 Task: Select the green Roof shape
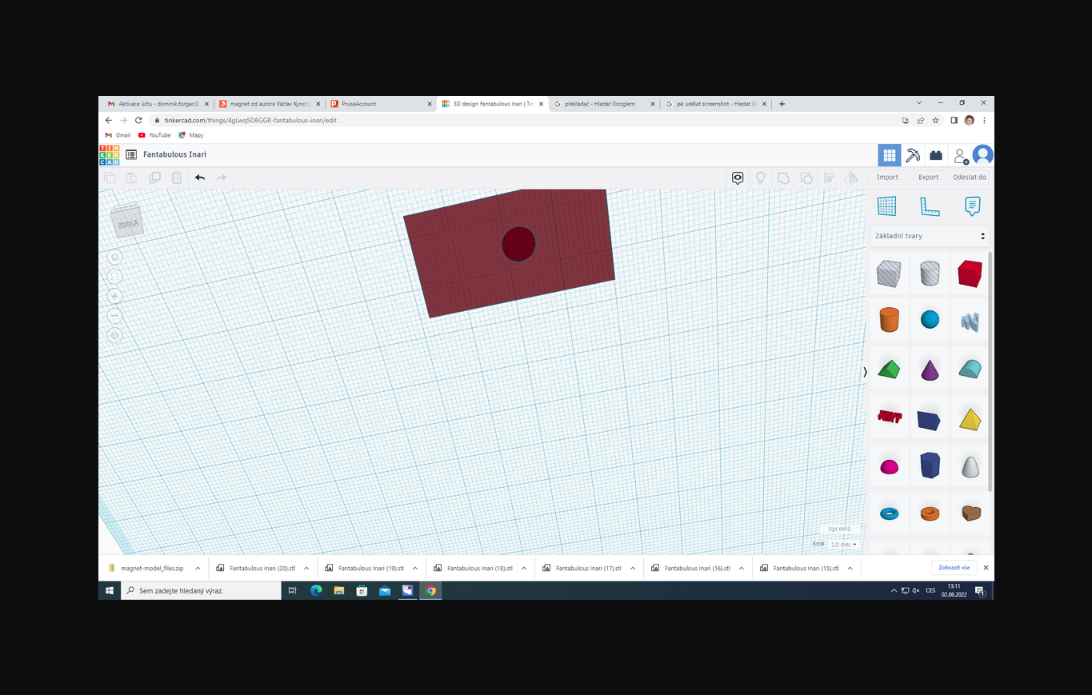(x=889, y=369)
